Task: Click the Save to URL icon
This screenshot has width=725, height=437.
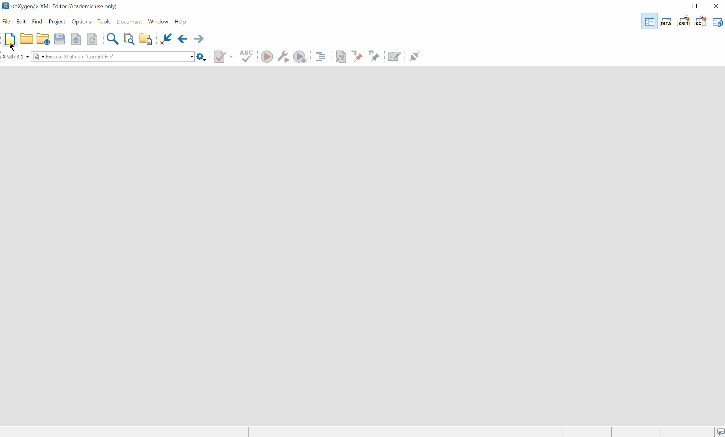Action: 76,39
